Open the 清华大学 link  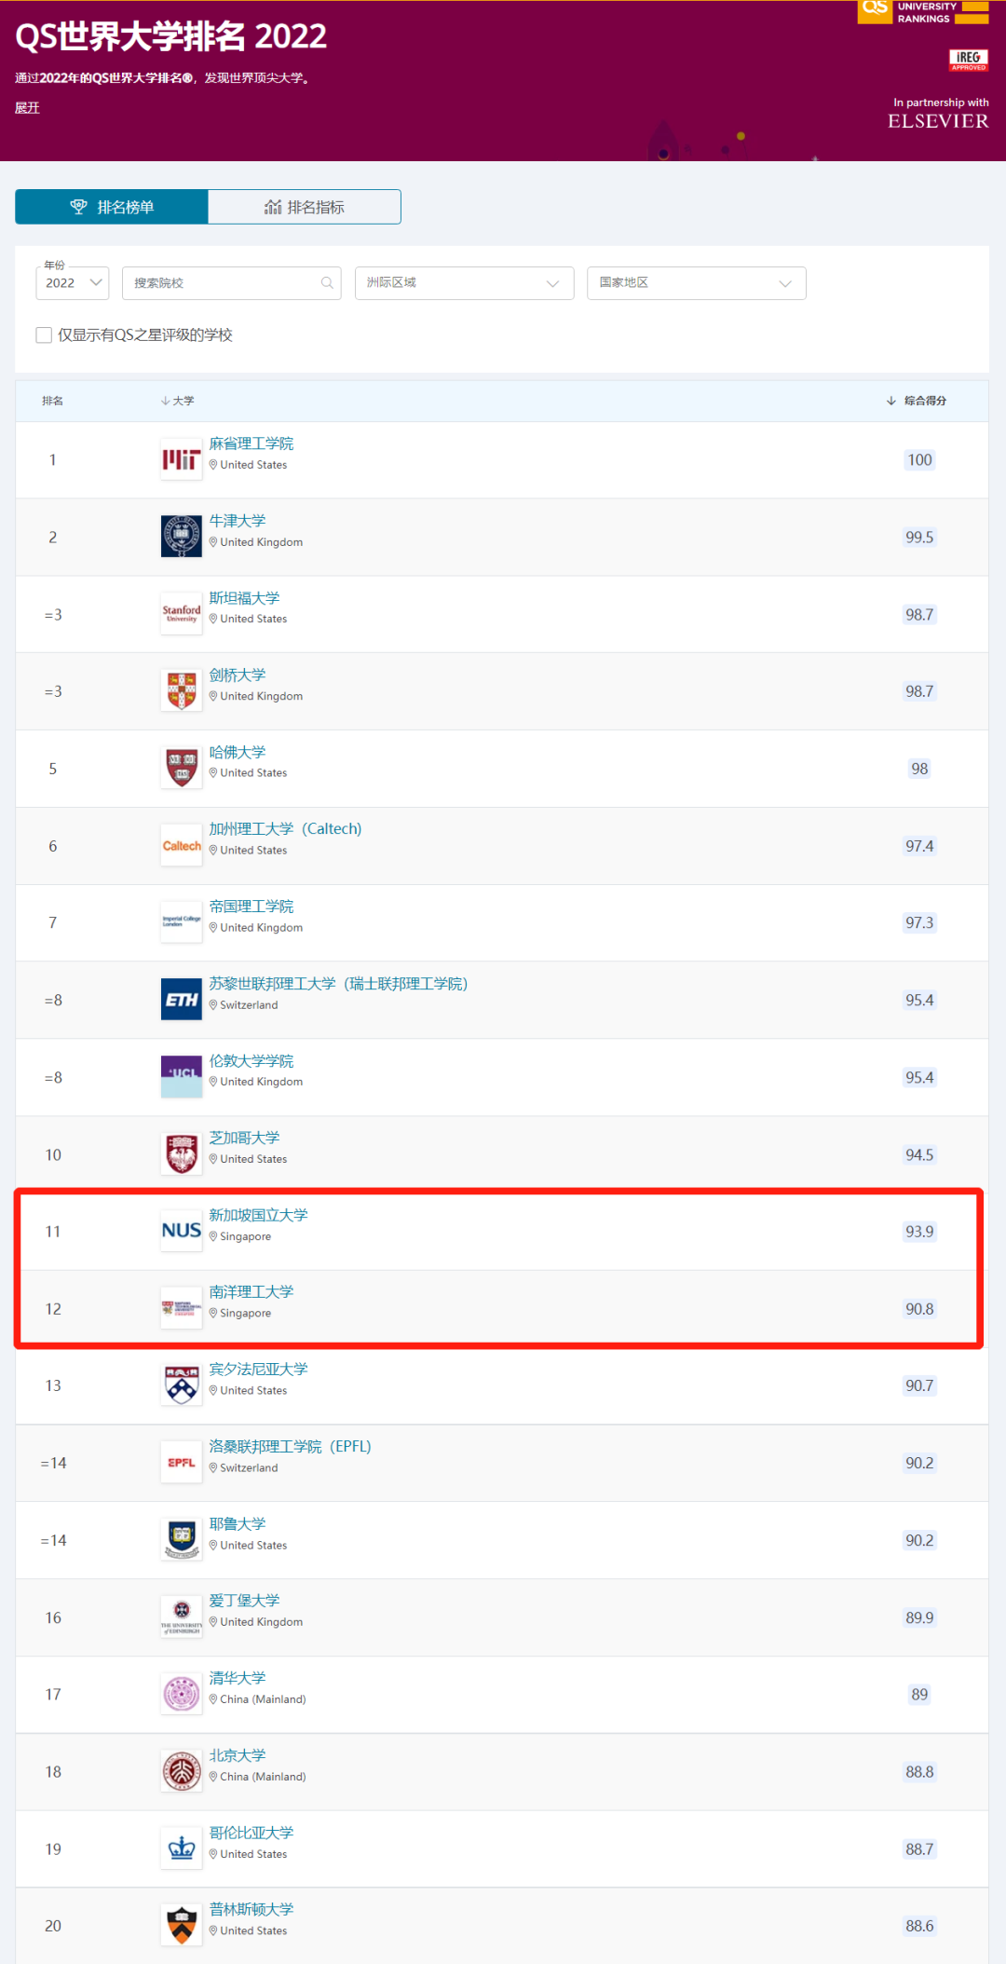pyautogui.click(x=238, y=1678)
